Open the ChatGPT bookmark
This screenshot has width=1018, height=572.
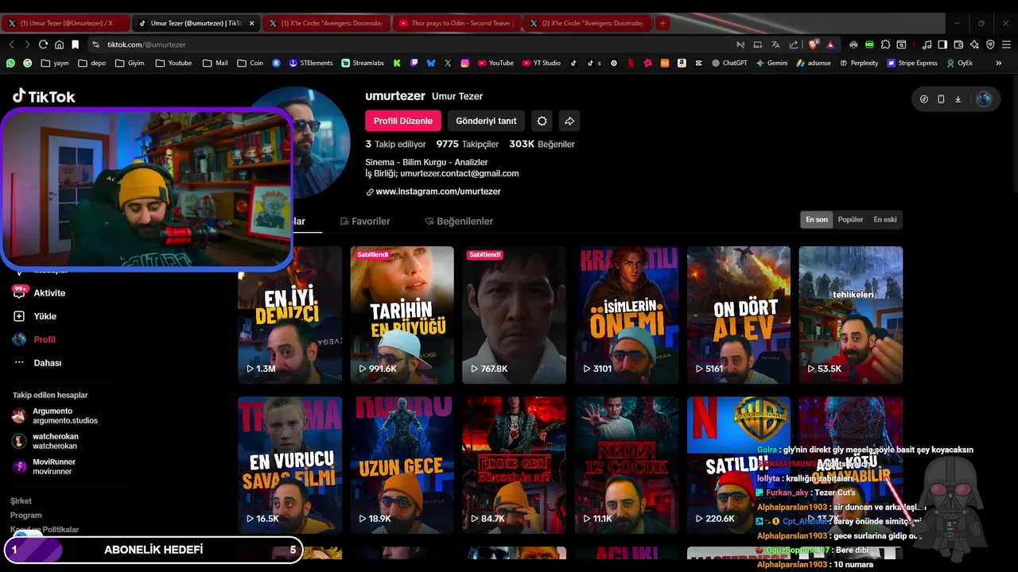[729, 63]
